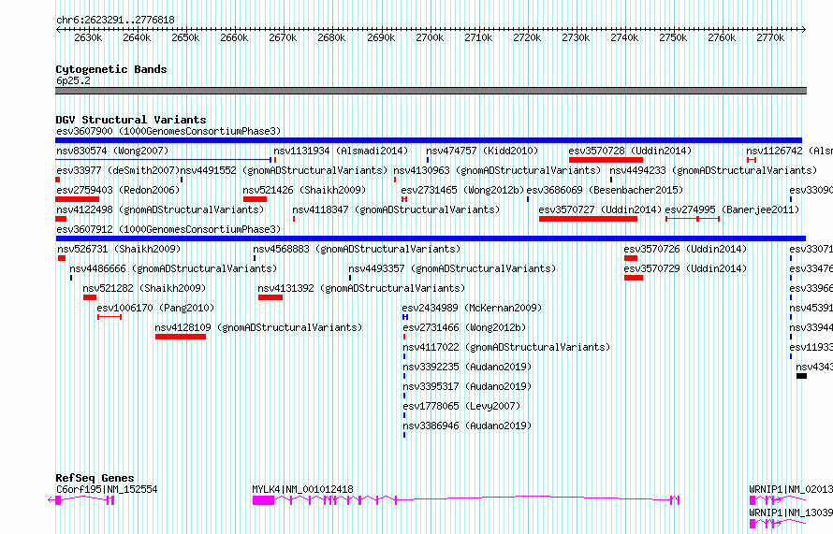Screen dimensions: 833x534
Task: Open nsv4491552 gnomAD variant label
Action: tap(284, 170)
